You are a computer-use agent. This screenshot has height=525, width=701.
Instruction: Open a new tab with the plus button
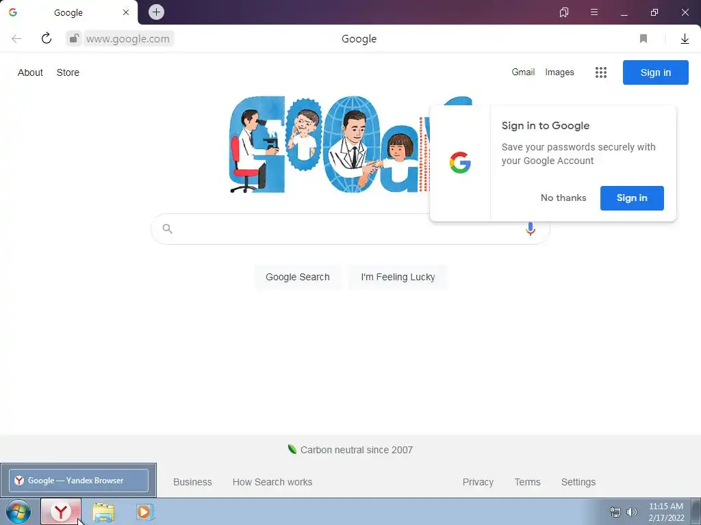click(156, 12)
